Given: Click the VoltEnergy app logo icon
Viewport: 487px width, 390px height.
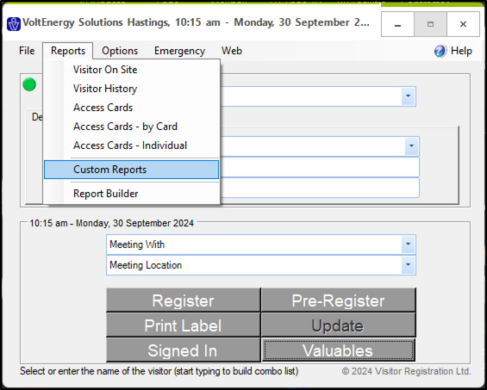Looking at the screenshot, I should pos(14,23).
